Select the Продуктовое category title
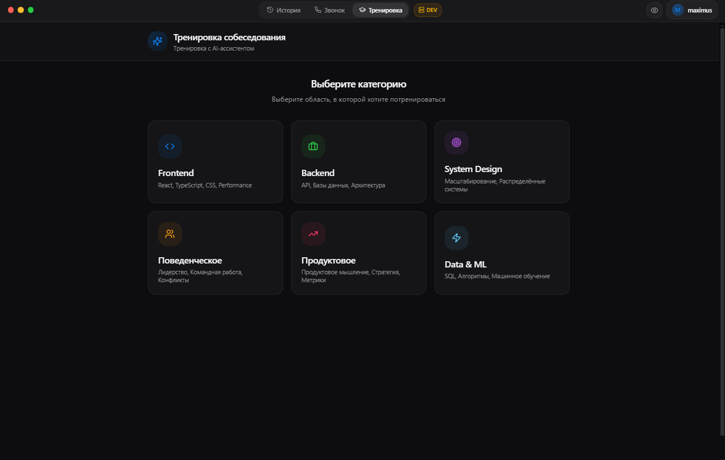 (328, 261)
